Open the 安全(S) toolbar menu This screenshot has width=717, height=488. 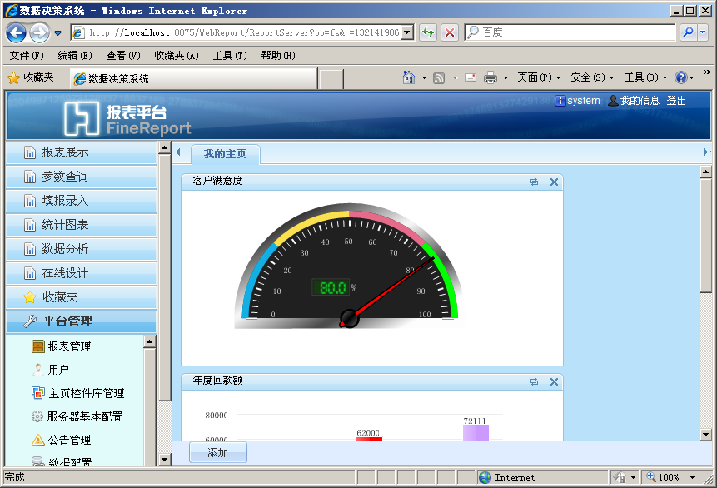tap(592, 77)
